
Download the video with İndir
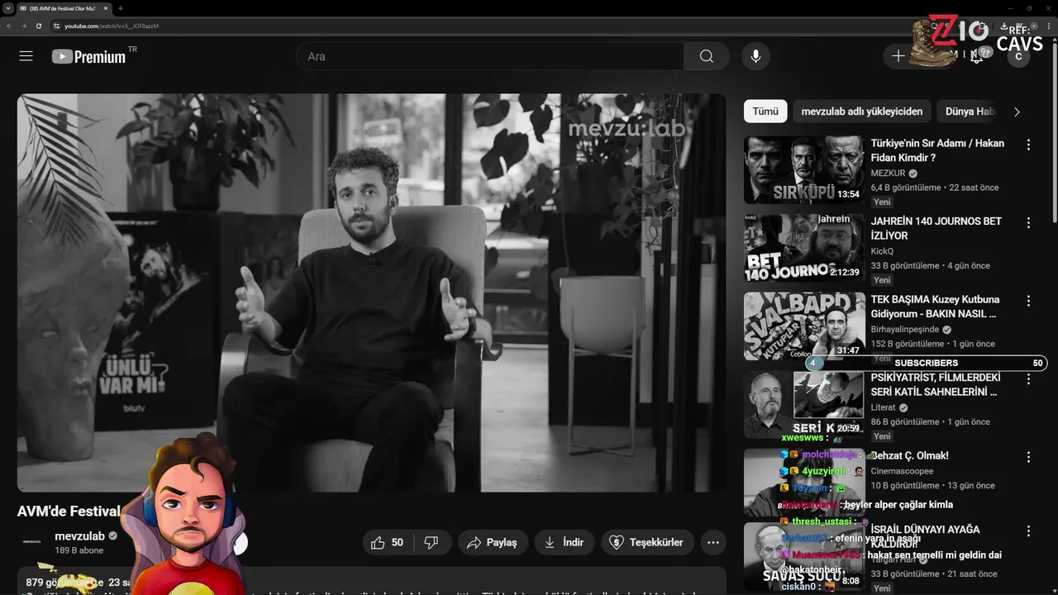[565, 542]
